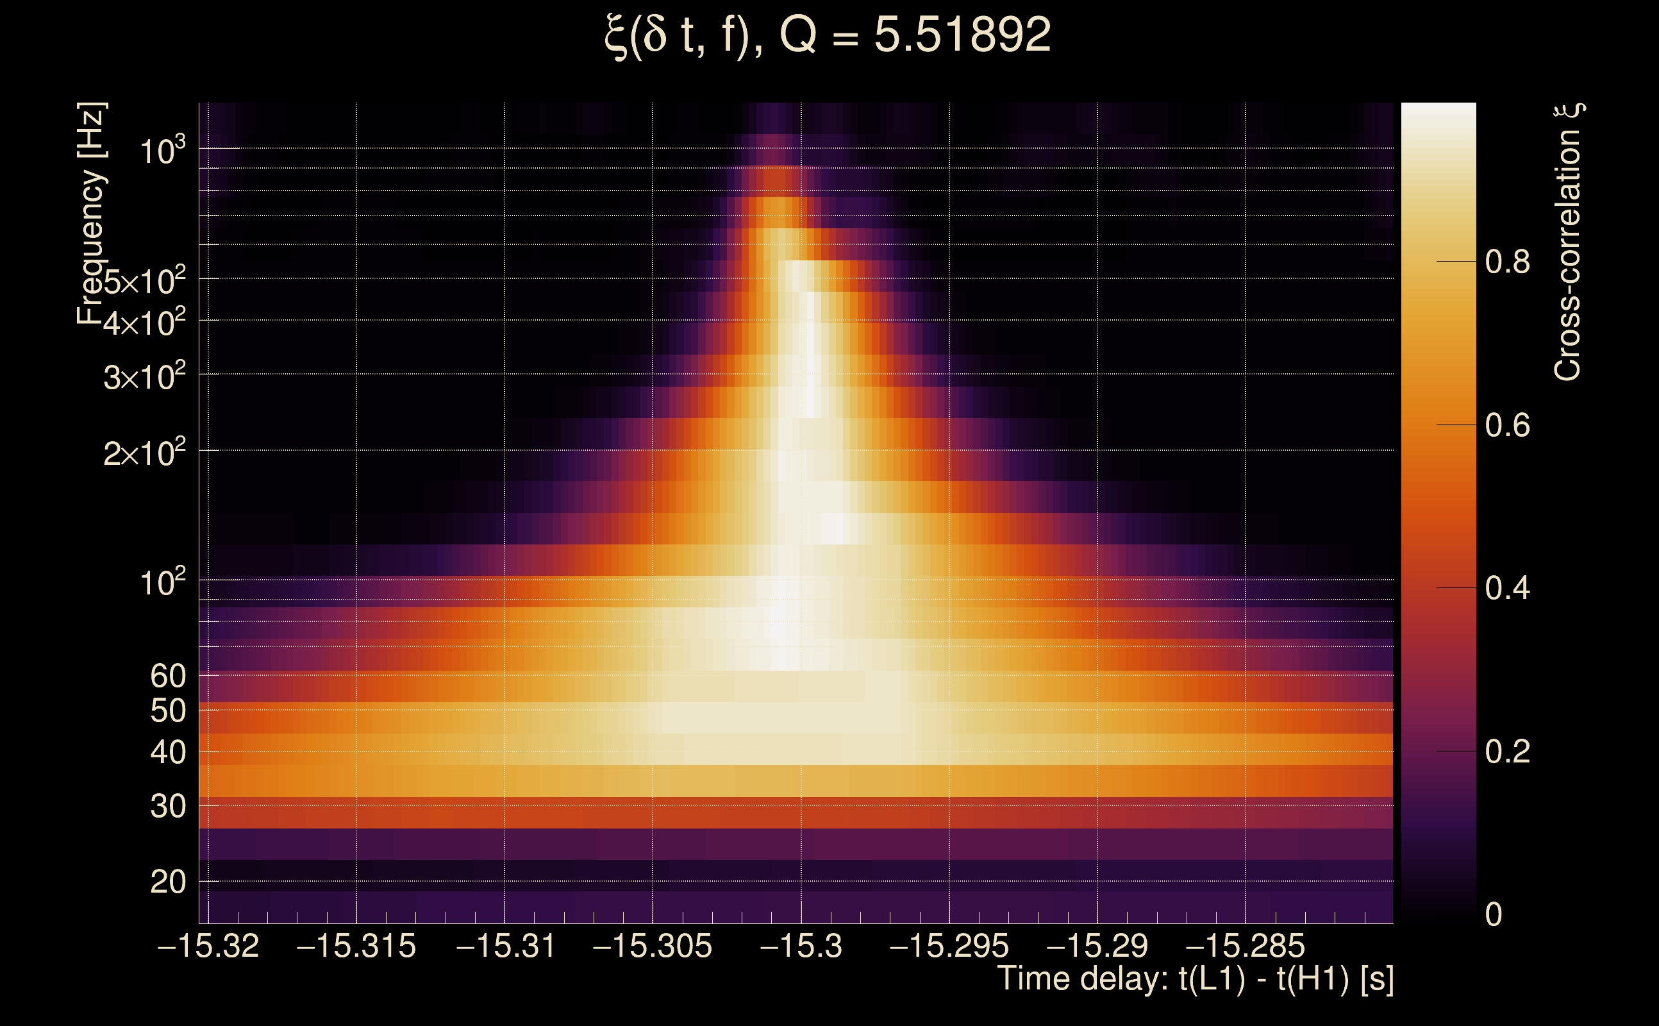1659x1026 pixels.
Task: Click the 2×10² frequency tick label
Action: pyautogui.click(x=144, y=453)
